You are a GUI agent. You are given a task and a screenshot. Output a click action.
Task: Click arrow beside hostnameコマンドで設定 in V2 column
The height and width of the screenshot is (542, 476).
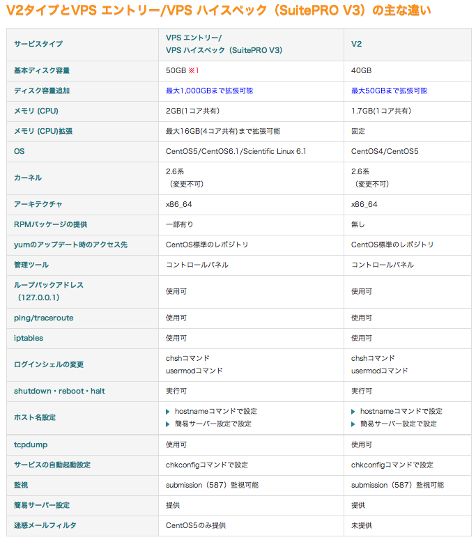click(353, 412)
